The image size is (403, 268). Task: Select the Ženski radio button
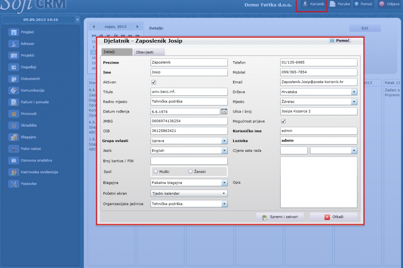[190, 172]
